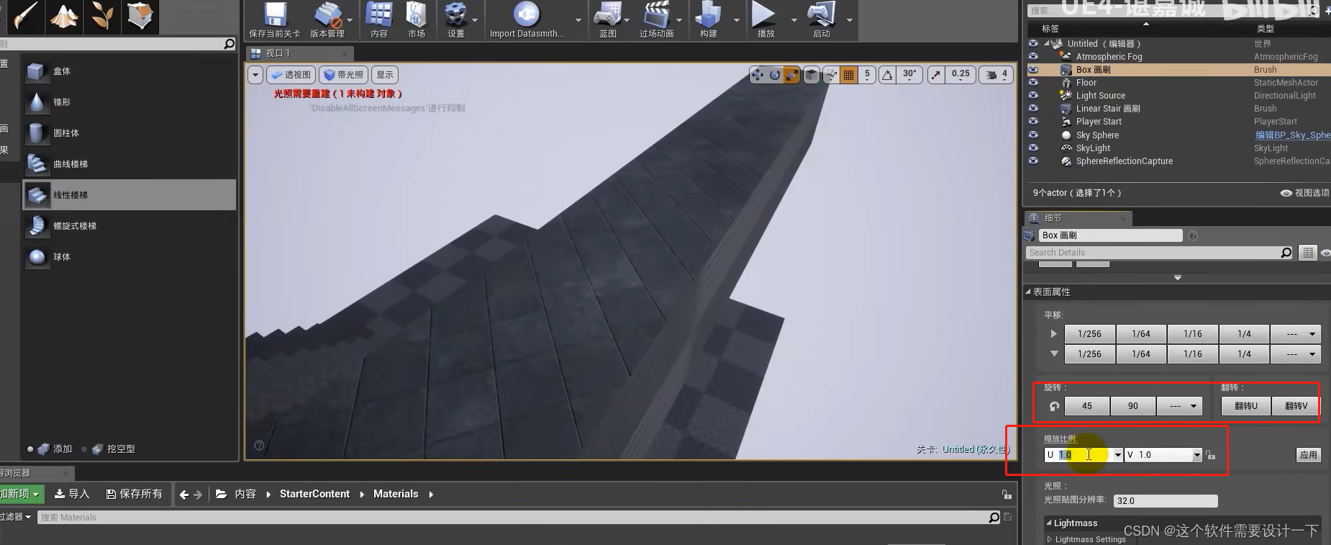Open the settings 设置 toolbar icon
This screenshot has height=545, width=1331.
(x=455, y=19)
